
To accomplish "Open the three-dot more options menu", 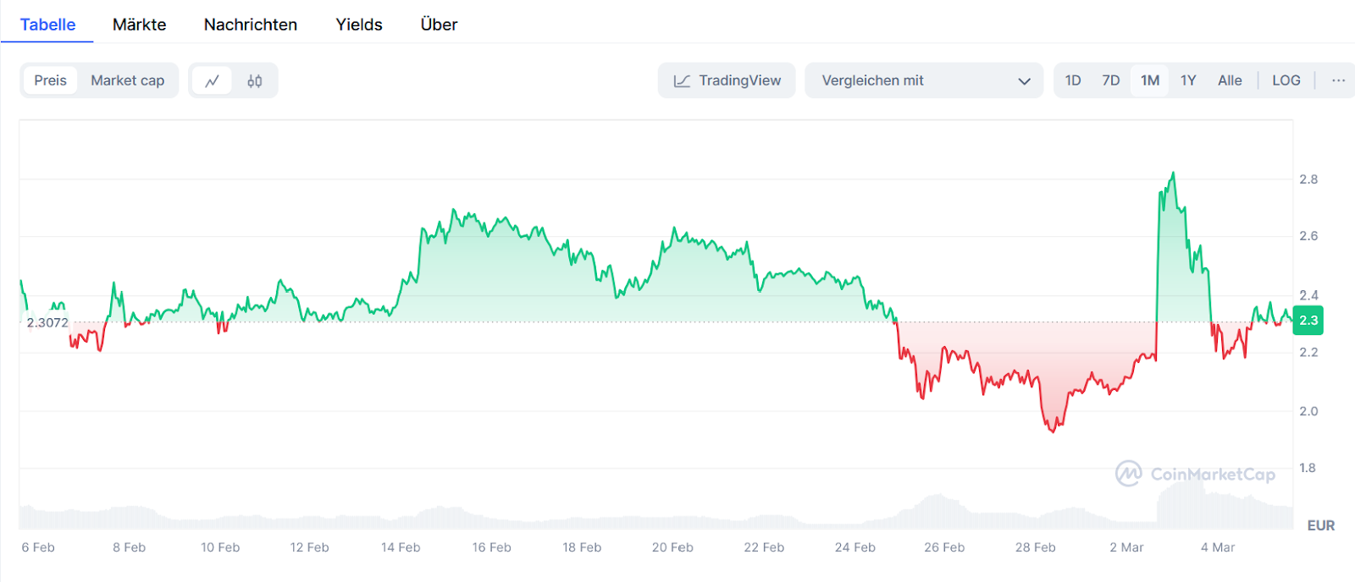I will click(x=1338, y=80).
